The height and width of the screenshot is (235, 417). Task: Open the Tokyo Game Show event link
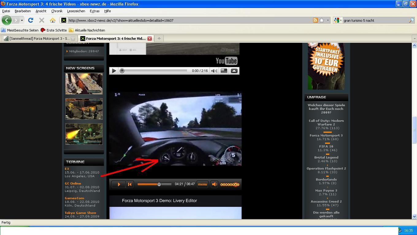(x=80, y=213)
